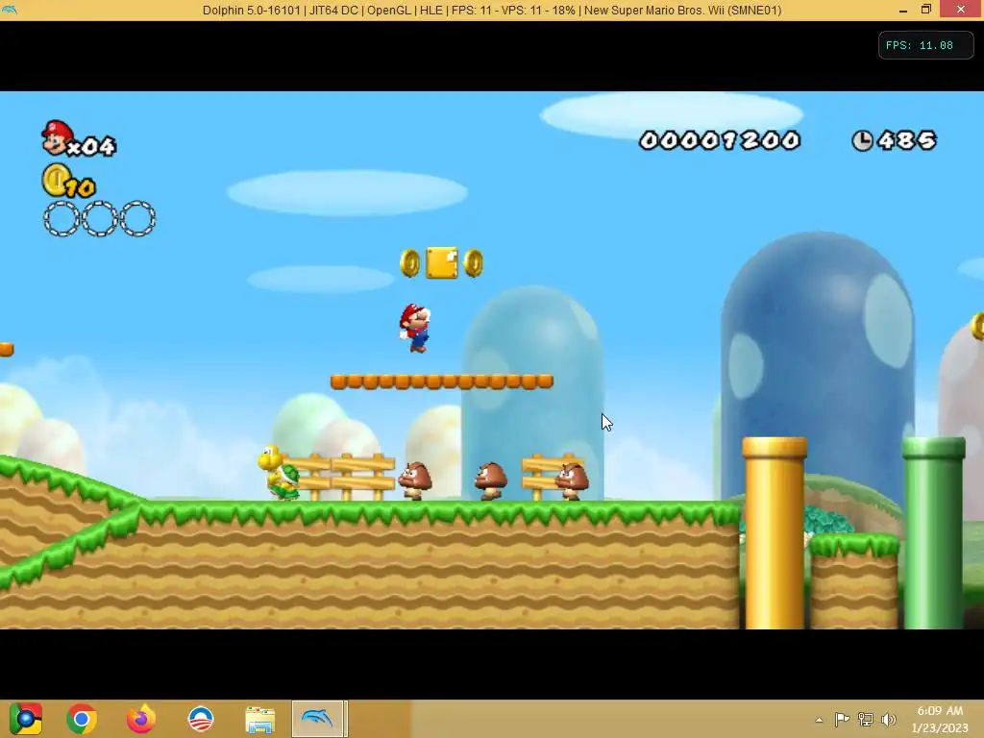Viewport: 984px width, 738px height.
Task: Click the green warp pipe
Action: click(934, 532)
